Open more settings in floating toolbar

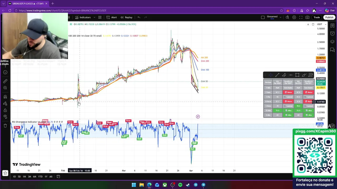coord(311,75)
